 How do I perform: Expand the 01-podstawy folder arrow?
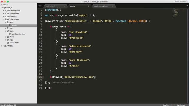click(x=4, y=14)
